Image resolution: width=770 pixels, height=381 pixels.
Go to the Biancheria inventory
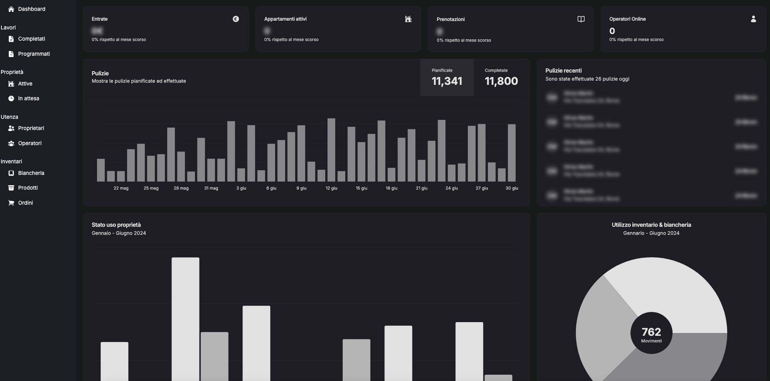click(31, 173)
